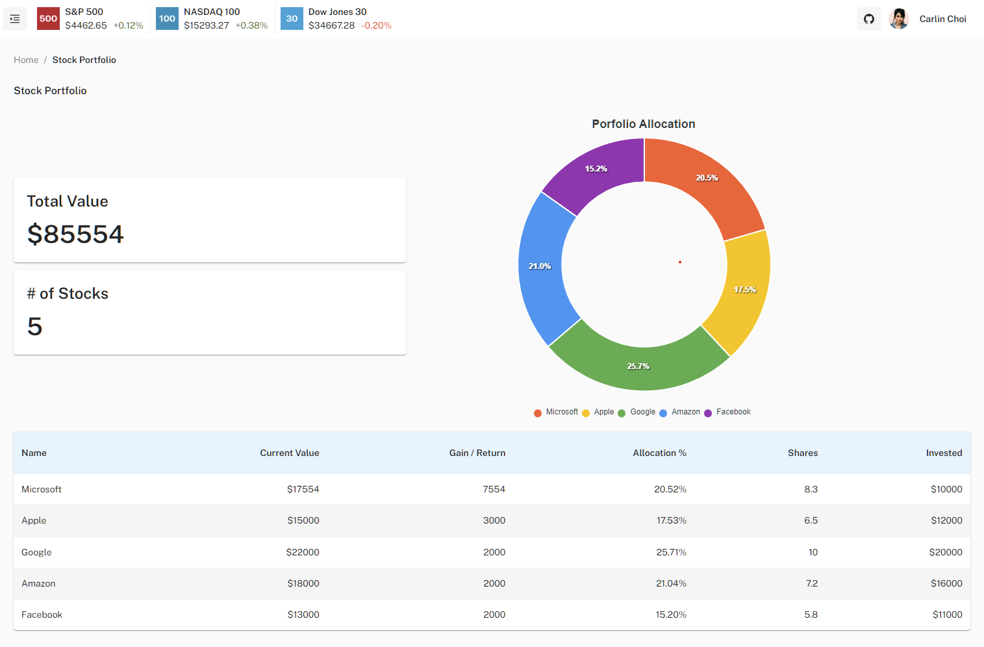
Task: Open the Microsoft stock details link
Action: tap(42, 489)
